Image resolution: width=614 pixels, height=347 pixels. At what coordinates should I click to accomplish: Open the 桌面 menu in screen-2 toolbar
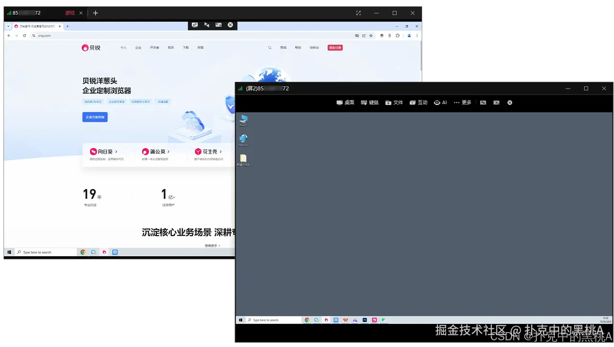pyautogui.click(x=345, y=102)
